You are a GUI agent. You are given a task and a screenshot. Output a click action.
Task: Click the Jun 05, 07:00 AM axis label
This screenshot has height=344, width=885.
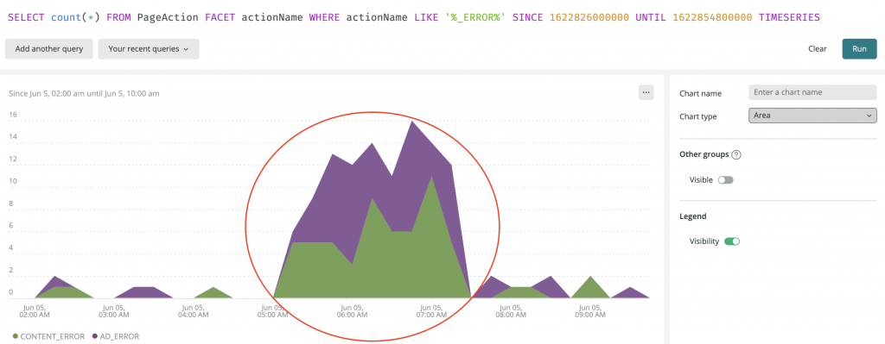point(433,311)
